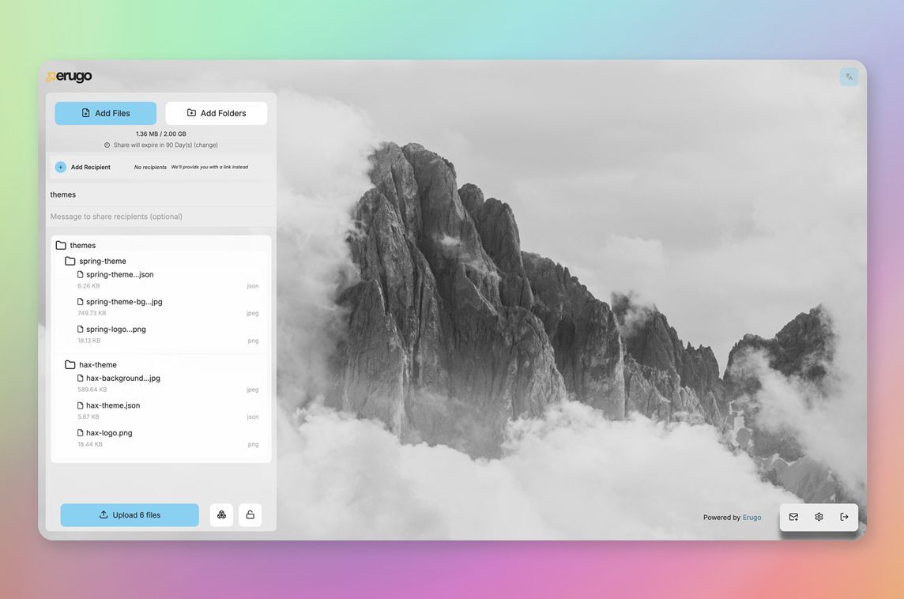Collapse the hax-theme folder
Viewport: 904px width, 599px height.
point(91,365)
